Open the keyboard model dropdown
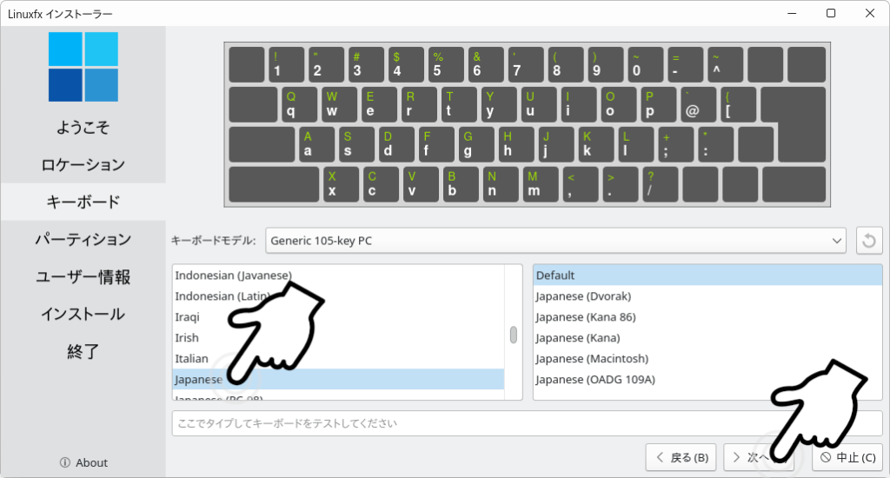The width and height of the screenshot is (890, 478). 555,241
